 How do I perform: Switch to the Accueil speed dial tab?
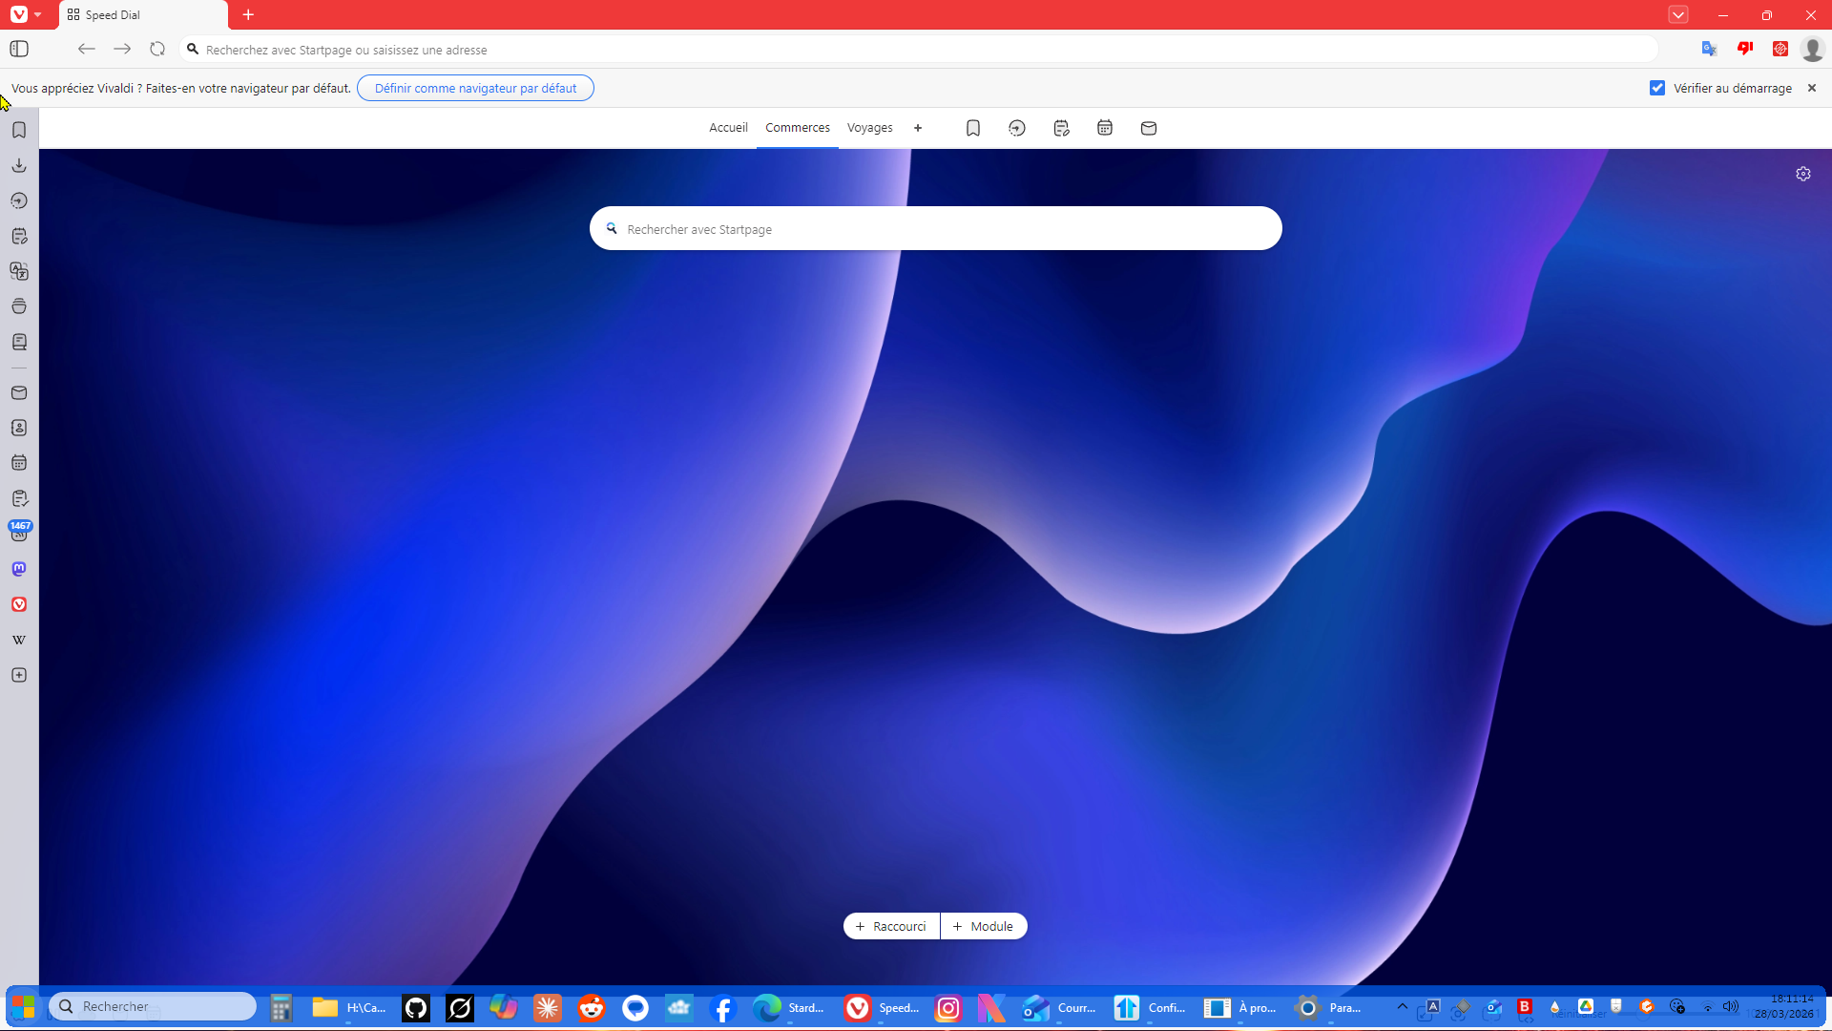tap(728, 128)
